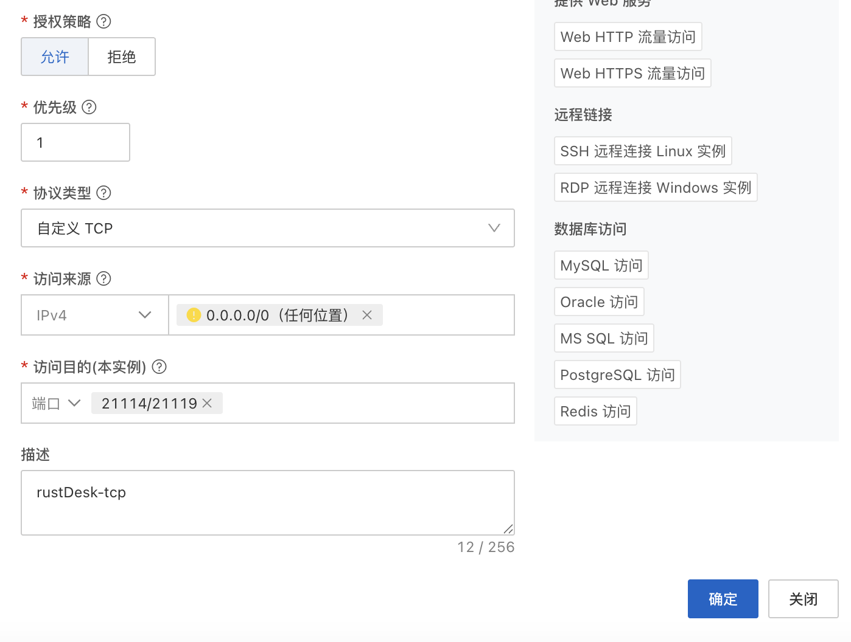Image resolution: width=851 pixels, height=642 pixels.
Task: Apply MySQL 访问 template
Action: (601, 265)
